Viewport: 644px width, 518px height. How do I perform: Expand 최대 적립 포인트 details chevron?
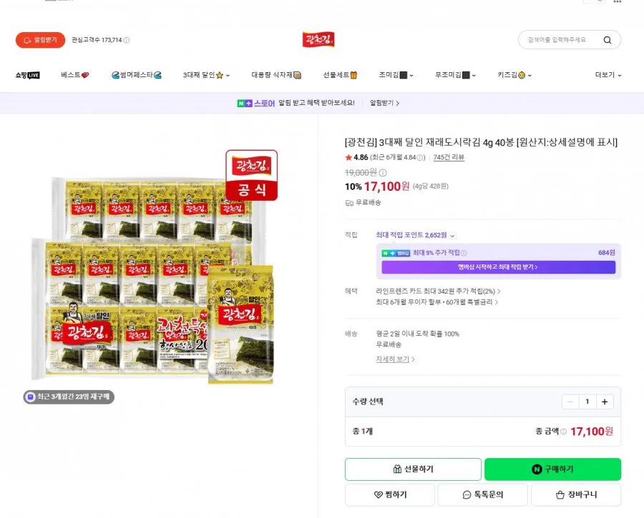coord(452,236)
